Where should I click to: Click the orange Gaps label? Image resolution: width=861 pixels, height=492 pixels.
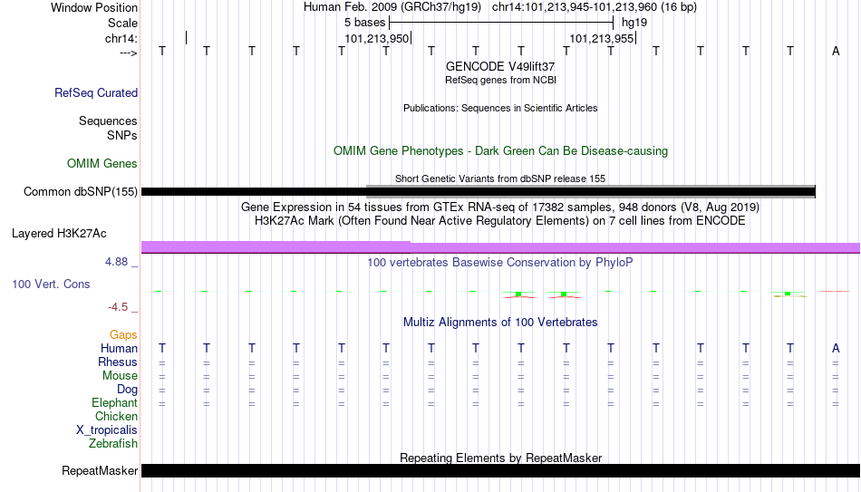[123, 335]
